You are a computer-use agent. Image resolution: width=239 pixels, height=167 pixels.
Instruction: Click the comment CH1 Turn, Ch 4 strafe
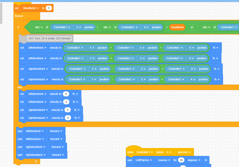(x=50, y=38)
